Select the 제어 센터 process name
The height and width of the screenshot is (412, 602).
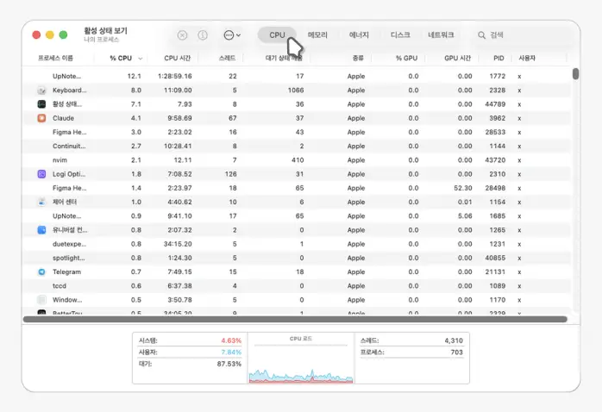(x=65, y=202)
